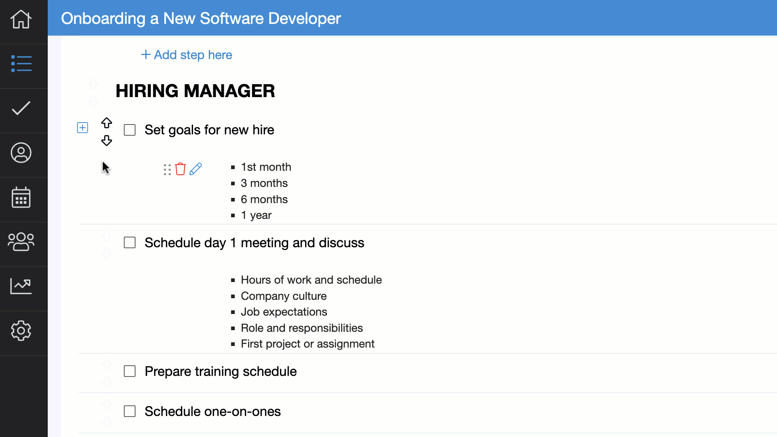This screenshot has width=777, height=437.
Task: Click 'Schedule one-on-ones' step text
Action: coord(212,412)
